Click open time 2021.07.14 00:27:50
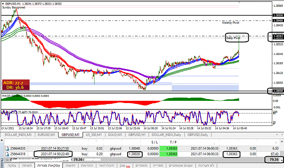The width and height of the screenshot is (284, 168). pos(55,148)
